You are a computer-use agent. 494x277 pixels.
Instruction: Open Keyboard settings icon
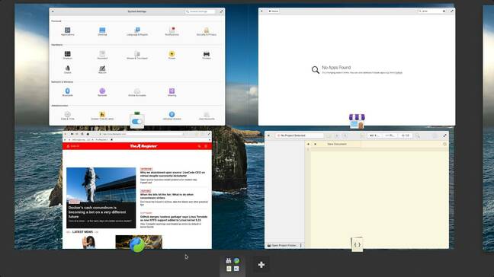pyautogui.click(x=102, y=55)
